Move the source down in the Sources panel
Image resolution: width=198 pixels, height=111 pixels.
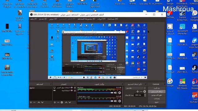pos(70,102)
